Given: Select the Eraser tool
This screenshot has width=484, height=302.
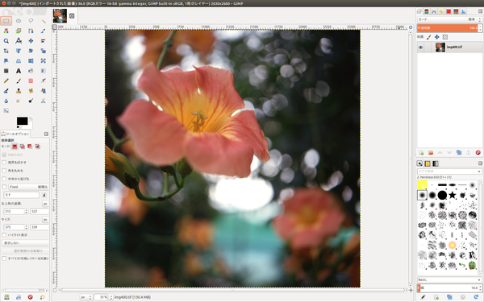Looking at the screenshot, I should (x=31, y=81).
